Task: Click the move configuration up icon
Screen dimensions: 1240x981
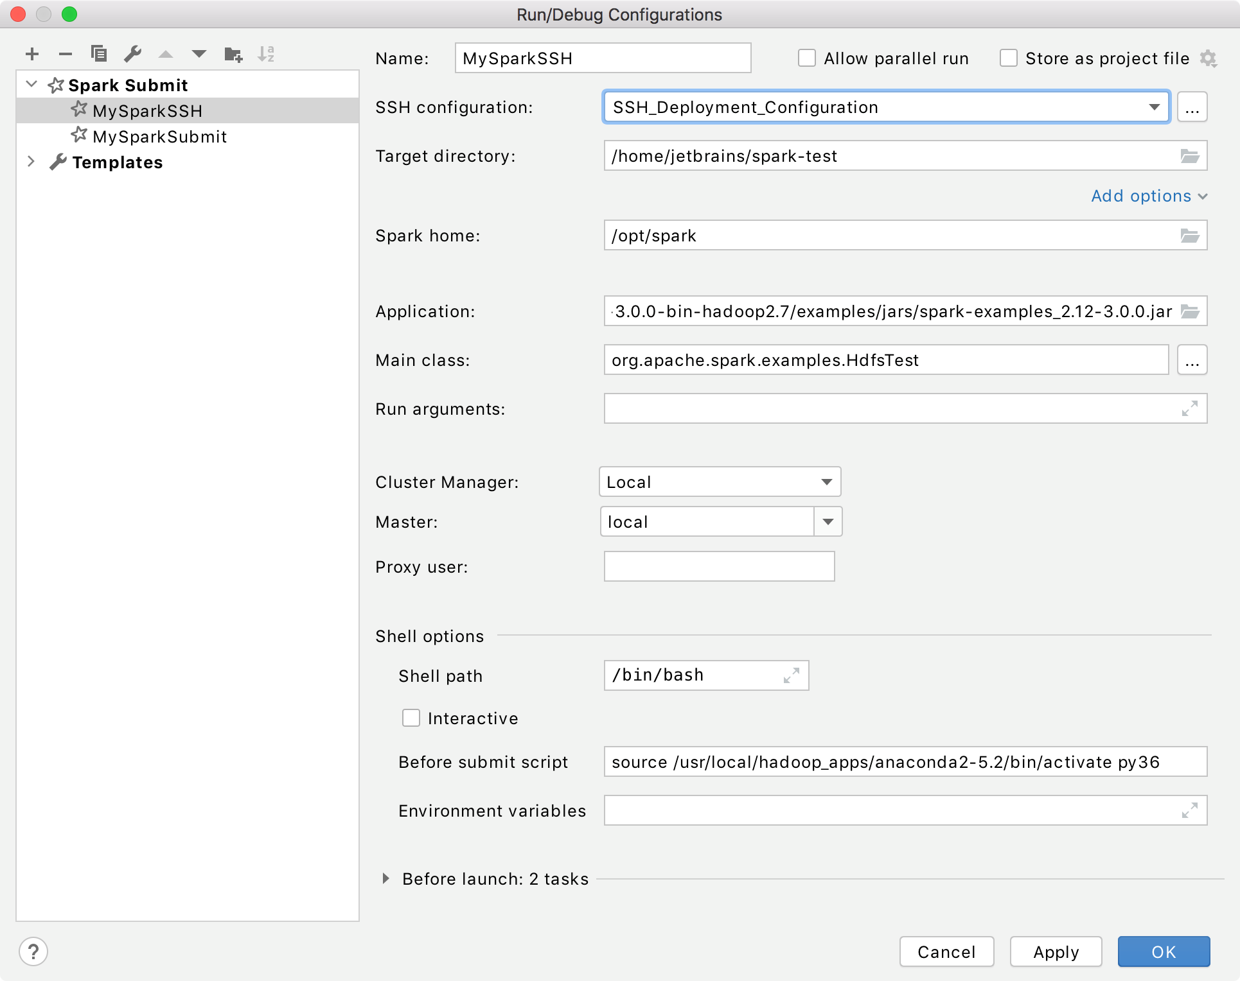Action: (x=164, y=53)
